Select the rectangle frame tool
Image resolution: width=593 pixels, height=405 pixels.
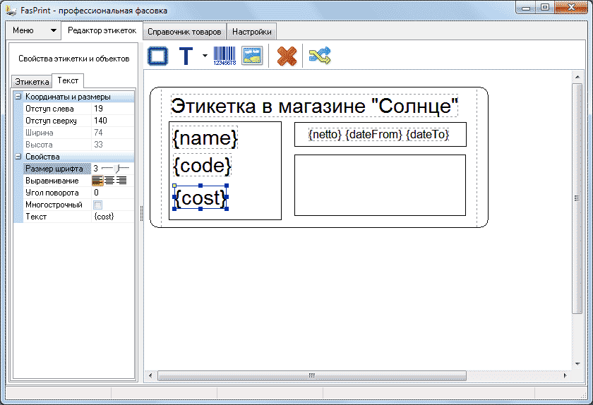tap(157, 56)
